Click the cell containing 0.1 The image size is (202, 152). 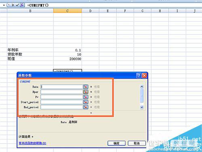tap(67, 50)
